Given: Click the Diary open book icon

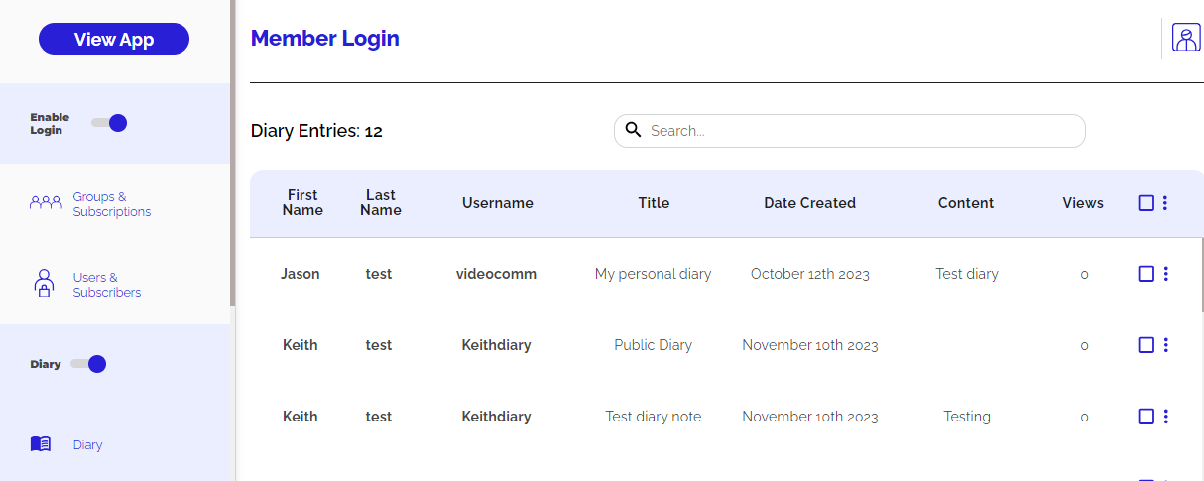Looking at the screenshot, I should (41, 444).
